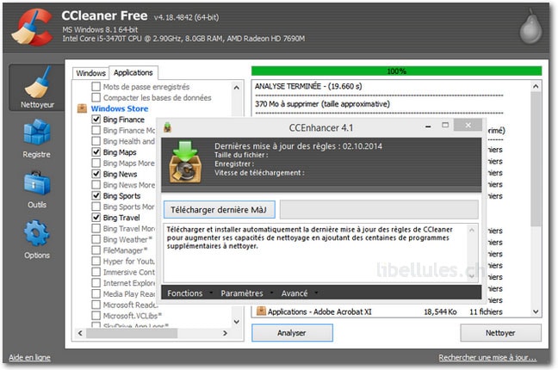Open the Aide en ligne link

[29, 357]
